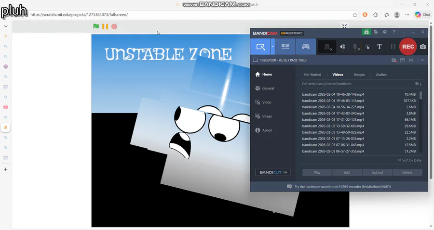Click the output path C:\Users\Josco\Videos\Bandicam

pyautogui.click(x=326, y=84)
